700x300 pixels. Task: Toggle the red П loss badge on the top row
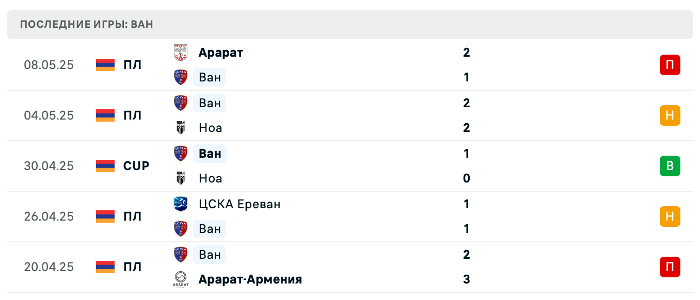point(670,65)
